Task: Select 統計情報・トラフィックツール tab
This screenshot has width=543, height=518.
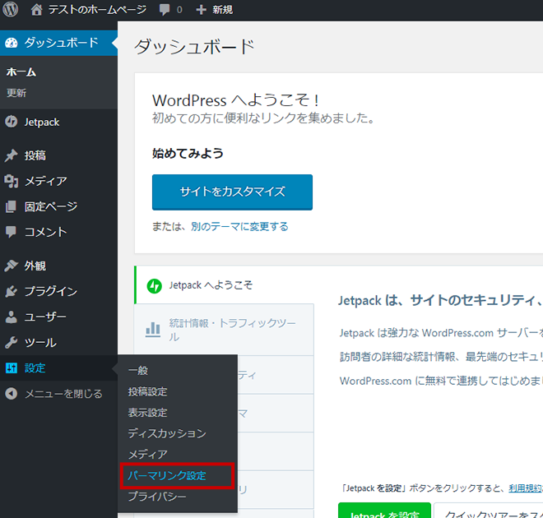Action: pos(224,330)
